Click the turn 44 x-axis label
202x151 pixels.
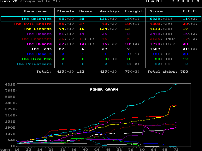pos(97,150)
